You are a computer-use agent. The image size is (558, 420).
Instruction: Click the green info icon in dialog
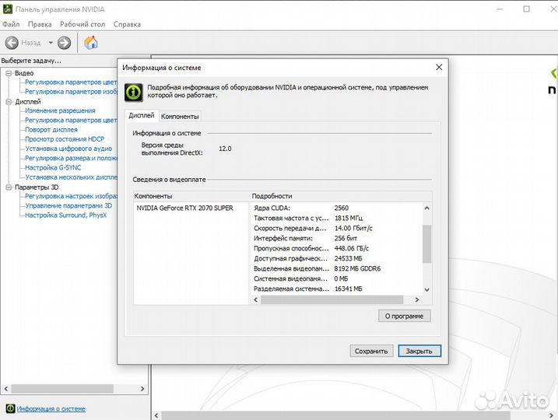click(x=134, y=92)
